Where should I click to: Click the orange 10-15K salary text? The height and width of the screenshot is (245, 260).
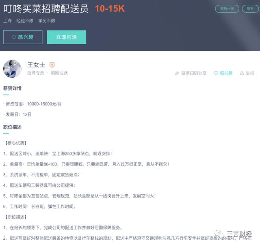tap(110, 9)
